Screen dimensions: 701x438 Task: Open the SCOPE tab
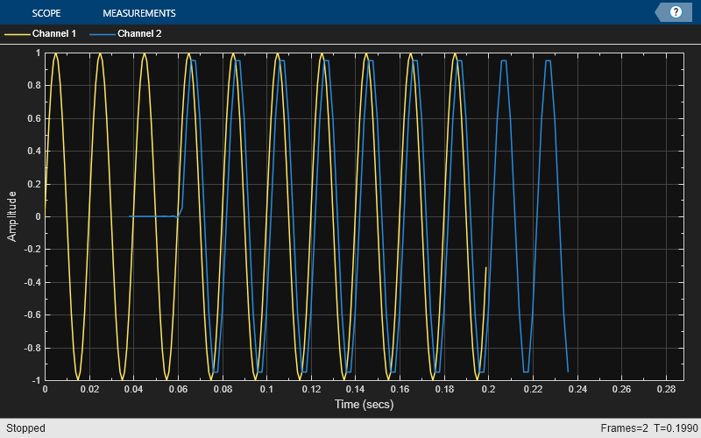(46, 13)
